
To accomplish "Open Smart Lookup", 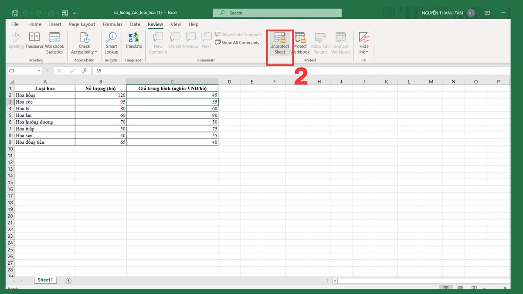I will coord(111,42).
